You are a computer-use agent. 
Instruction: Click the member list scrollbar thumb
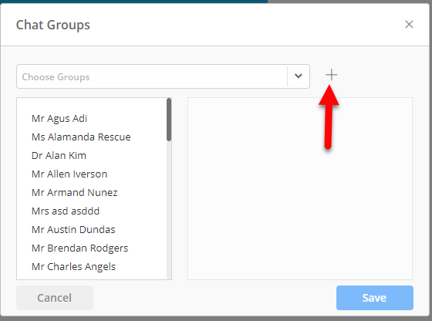(x=169, y=120)
